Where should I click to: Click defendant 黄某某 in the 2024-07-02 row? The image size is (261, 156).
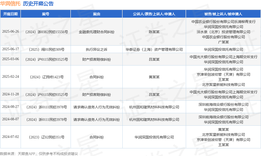click(223, 129)
